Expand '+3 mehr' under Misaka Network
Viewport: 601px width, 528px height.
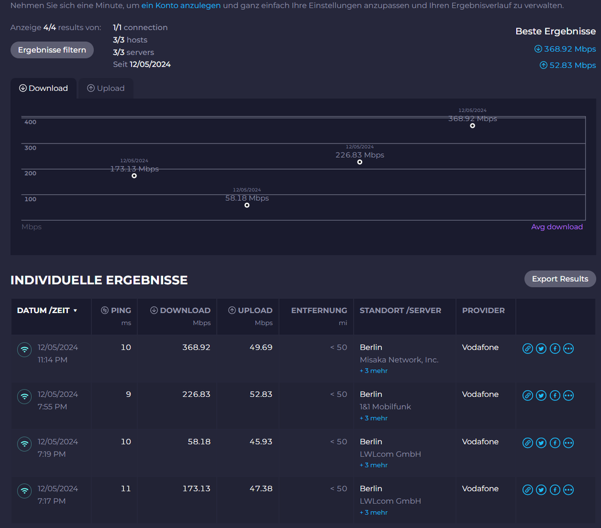(374, 371)
